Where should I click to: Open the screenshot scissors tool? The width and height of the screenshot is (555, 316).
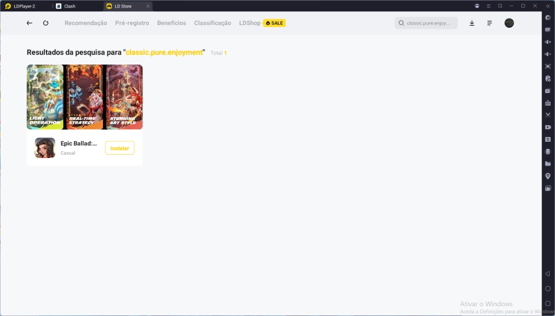pos(548,115)
